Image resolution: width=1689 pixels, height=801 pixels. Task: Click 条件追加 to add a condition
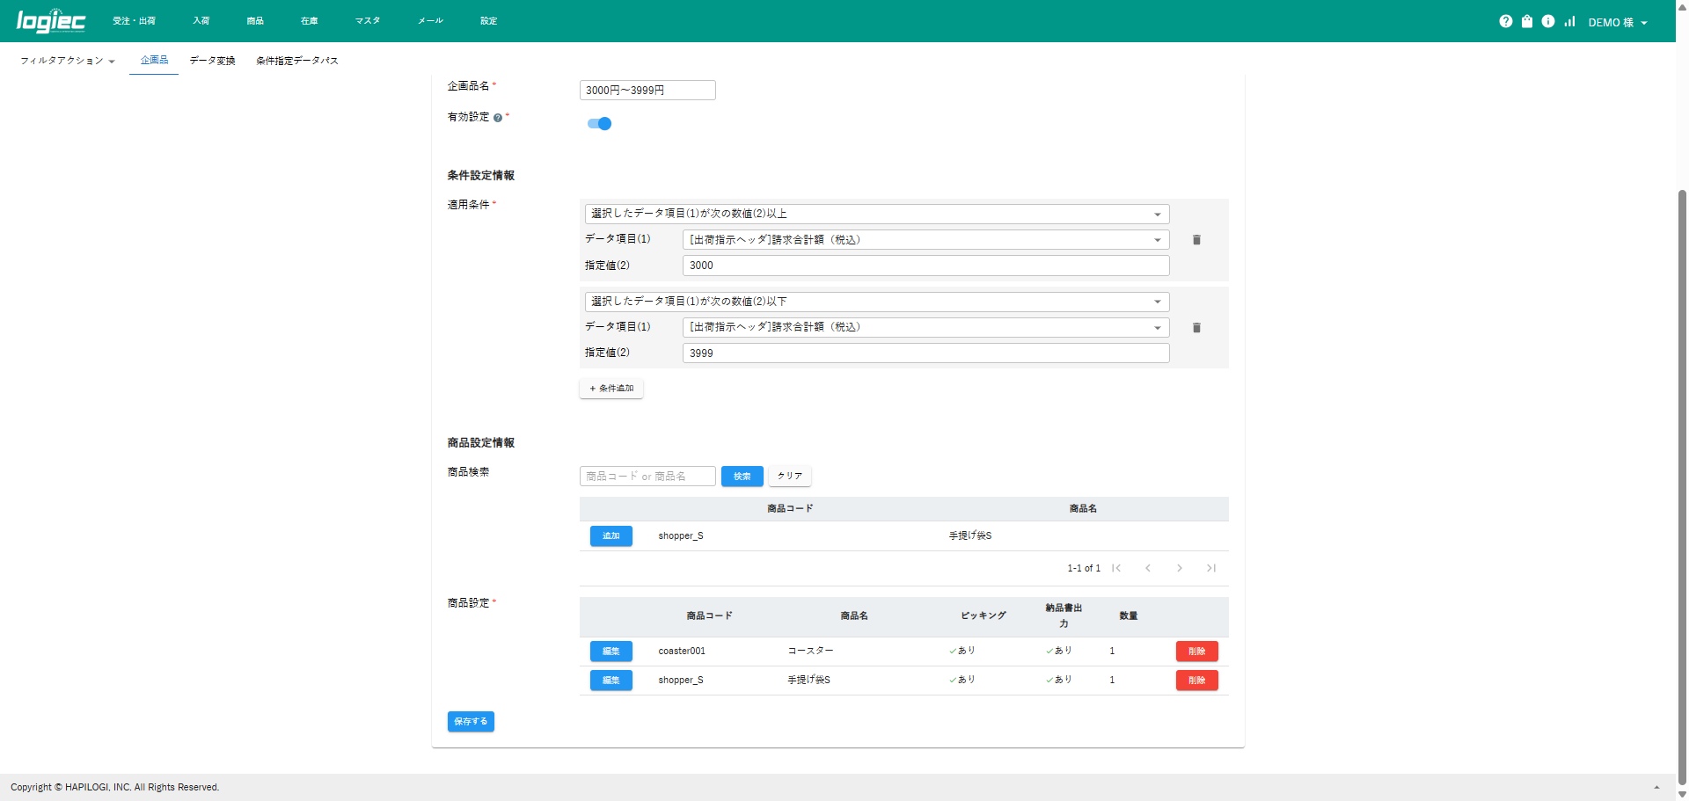(x=611, y=389)
